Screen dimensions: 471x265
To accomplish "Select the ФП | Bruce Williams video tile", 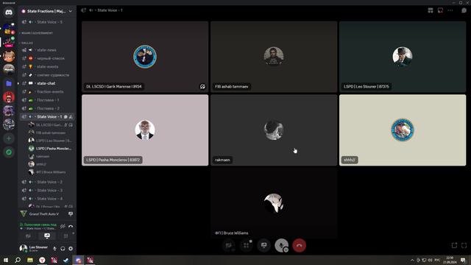I will click(274, 203).
